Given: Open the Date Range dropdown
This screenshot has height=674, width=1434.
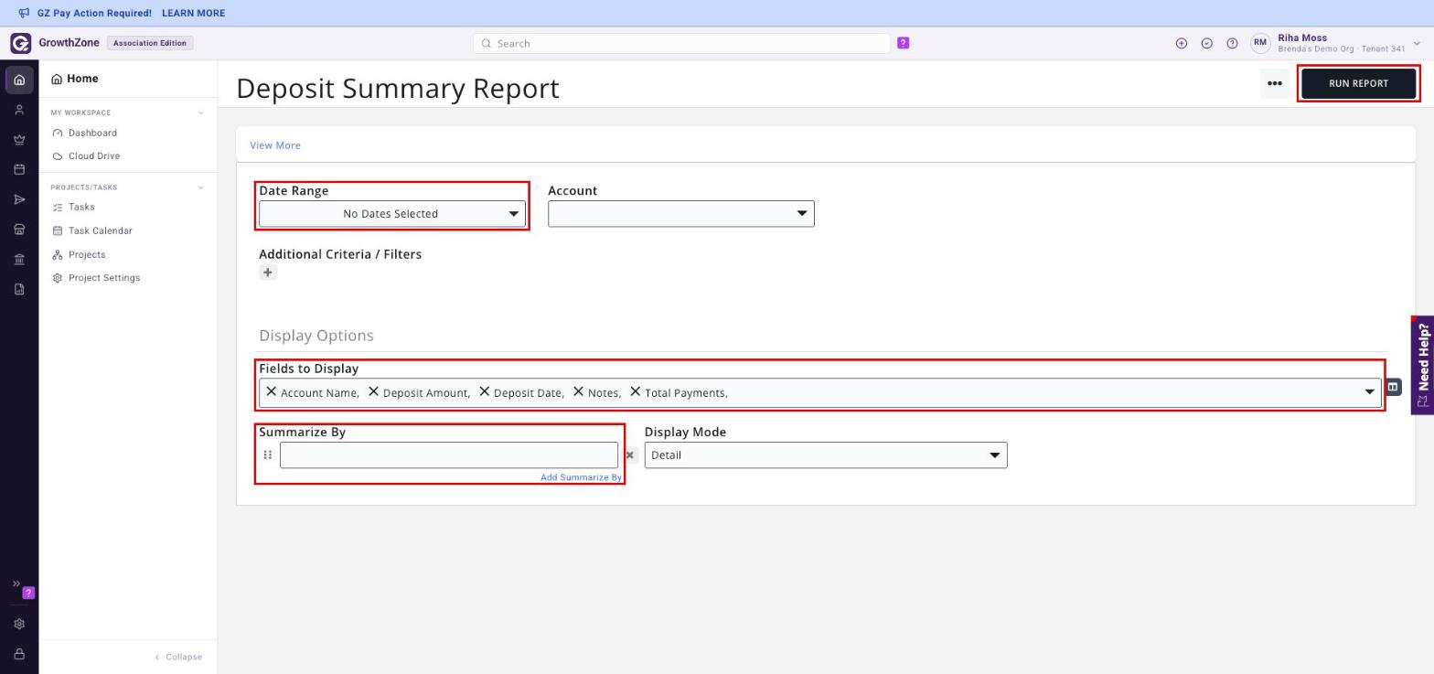Looking at the screenshot, I should pos(392,214).
